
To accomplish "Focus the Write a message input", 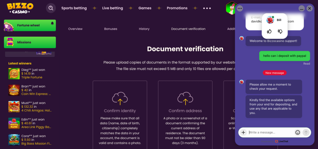I will pyautogui.click(x=271, y=132).
